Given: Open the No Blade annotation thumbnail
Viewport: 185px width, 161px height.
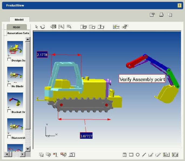Looking at the screenshot, I should [15, 74].
